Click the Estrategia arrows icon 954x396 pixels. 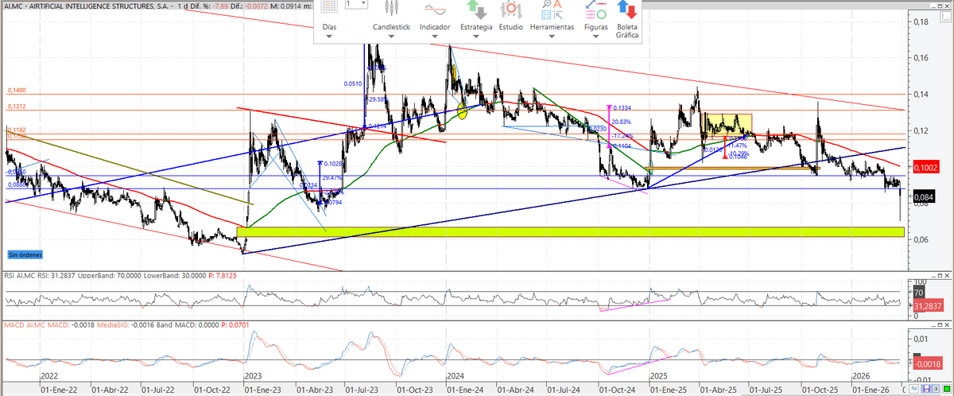coord(476,9)
